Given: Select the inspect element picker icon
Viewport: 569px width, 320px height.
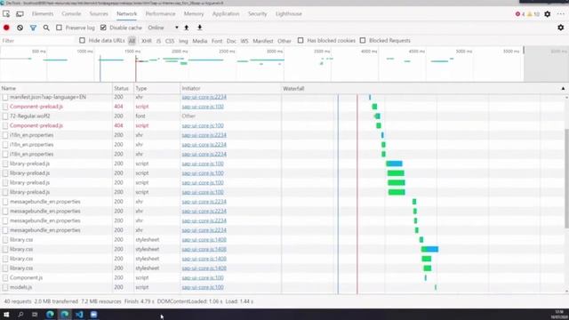Looking at the screenshot, I should click(6, 14).
